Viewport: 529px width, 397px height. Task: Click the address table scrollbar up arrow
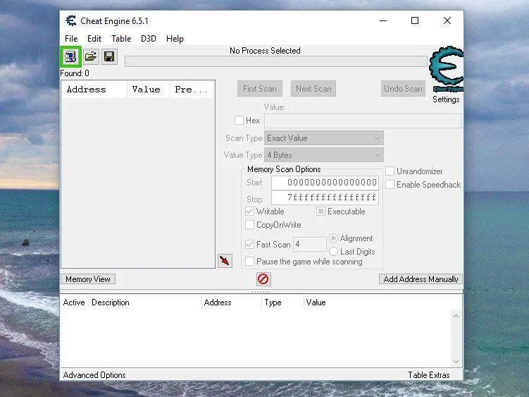pyautogui.click(x=456, y=316)
